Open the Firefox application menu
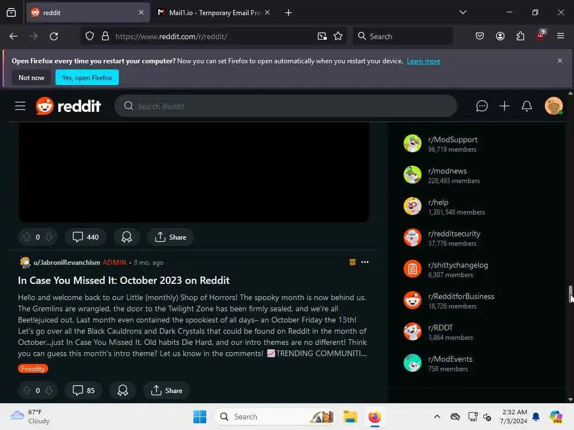574x430 pixels. tap(561, 36)
